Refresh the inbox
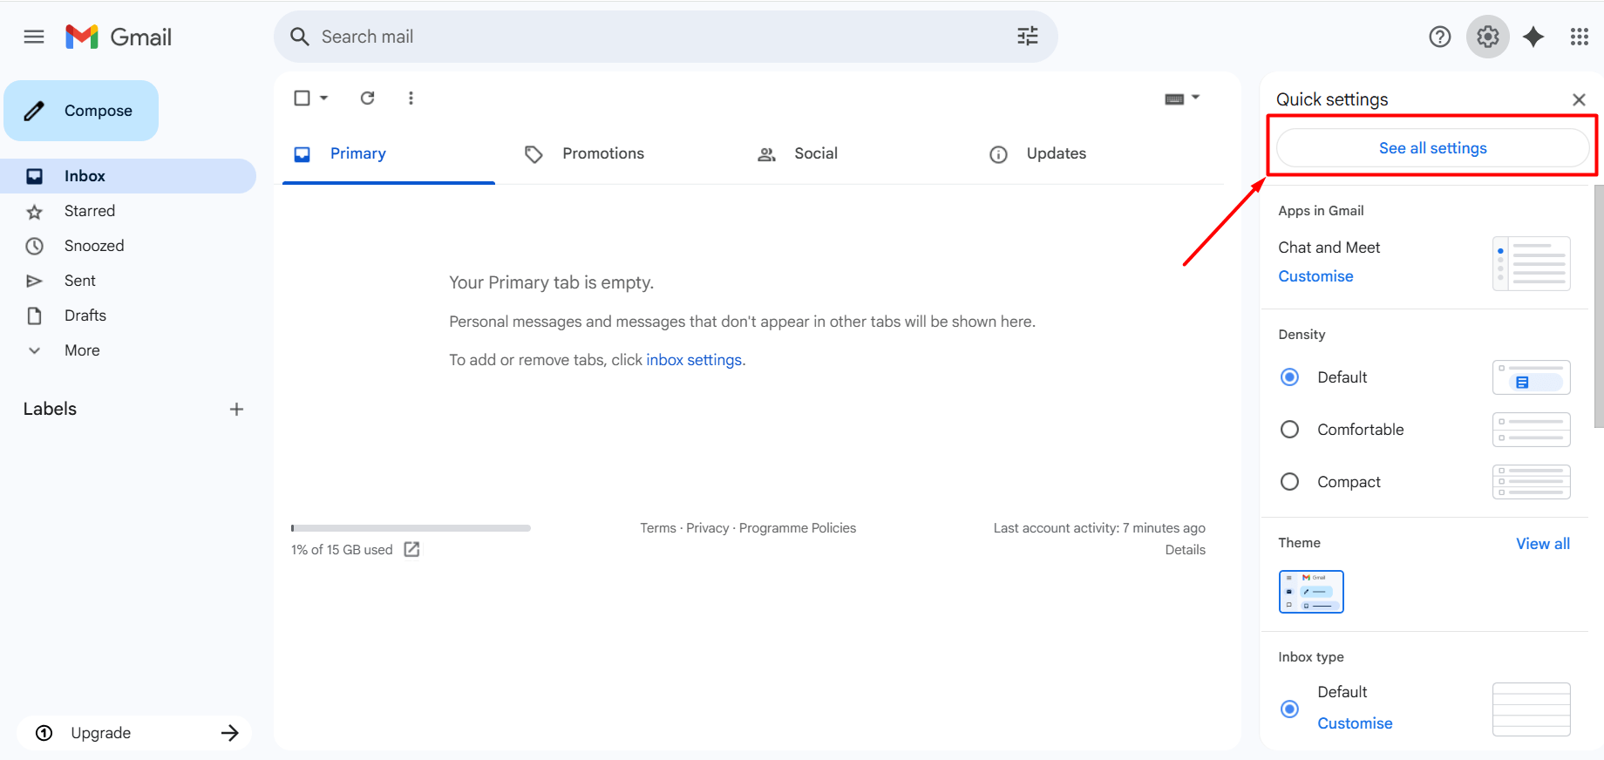The height and width of the screenshot is (760, 1604). click(368, 98)
